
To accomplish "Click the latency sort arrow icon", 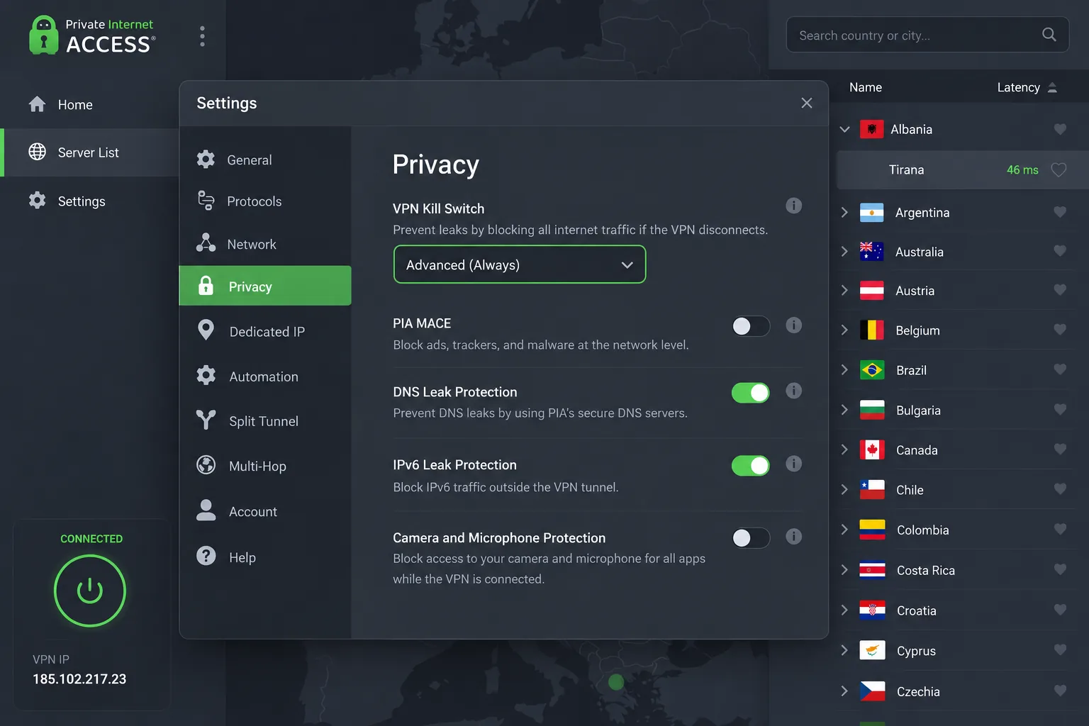I will [x=1052, y=87].
